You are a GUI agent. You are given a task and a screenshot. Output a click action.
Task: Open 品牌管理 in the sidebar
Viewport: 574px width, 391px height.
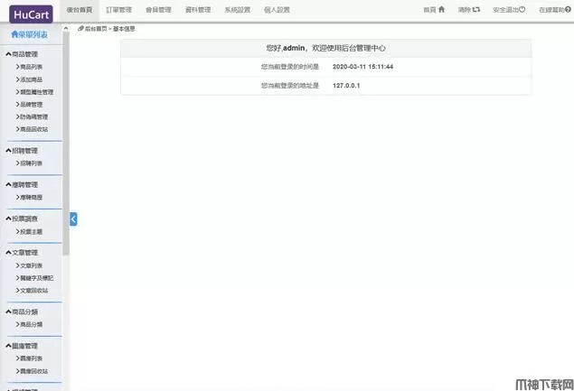pos(29,104)
